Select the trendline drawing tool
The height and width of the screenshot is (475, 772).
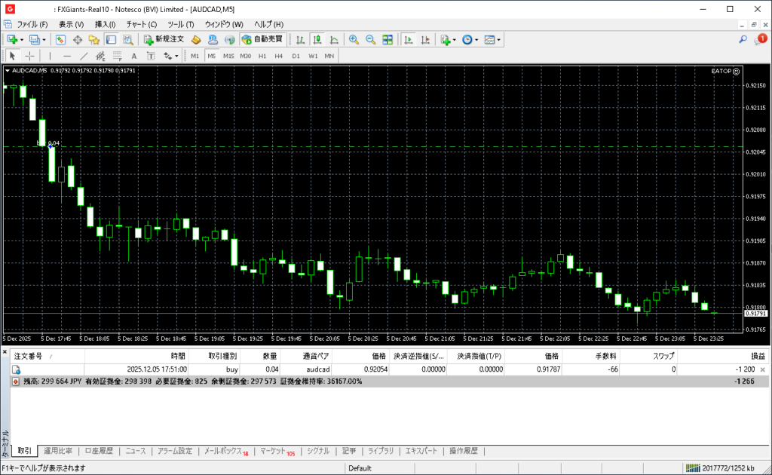coord(84,56)
